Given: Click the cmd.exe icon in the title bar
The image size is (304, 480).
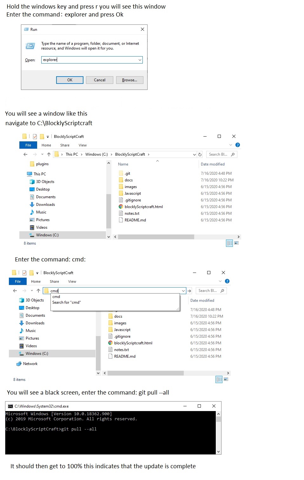Looking at the screenshot, I should click(10, 406).
